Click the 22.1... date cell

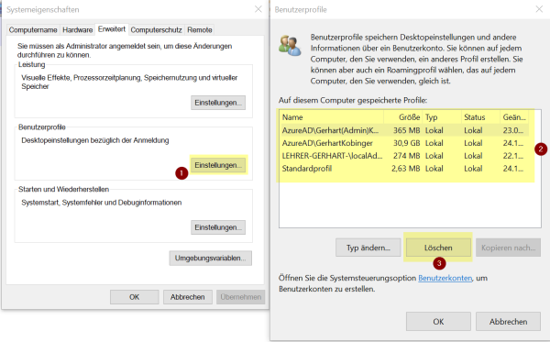(x=512, y=156)
